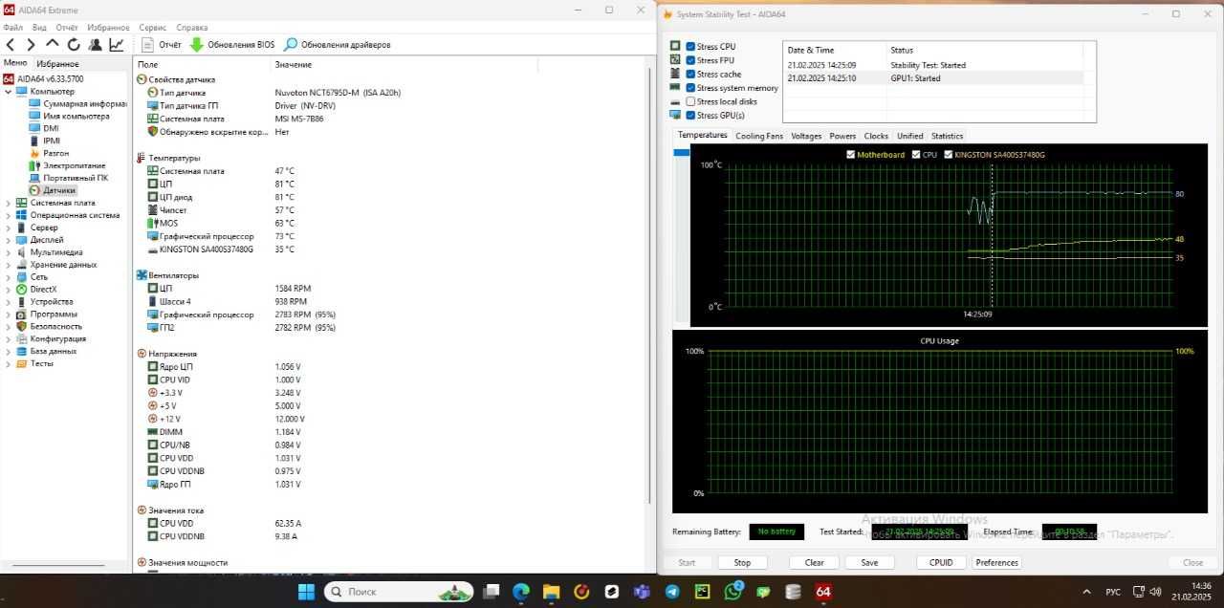The width and height of the screenshot is (1224, 608).
Task: Select Имя компьютера tree item
Action: coord(69,116)
